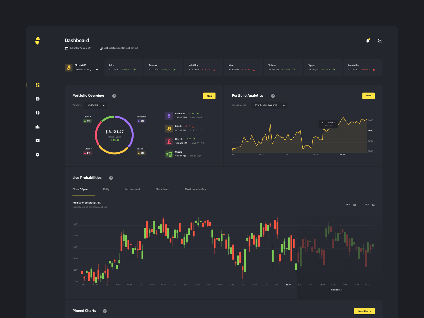Open the Dashboard panel via sidebar grid icon
This screenshot has height=318, width=424.
[x=37, y=85]
